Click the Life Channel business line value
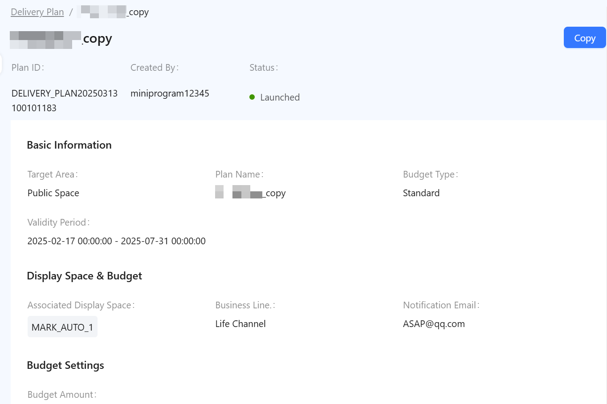 tap(240, 324)
